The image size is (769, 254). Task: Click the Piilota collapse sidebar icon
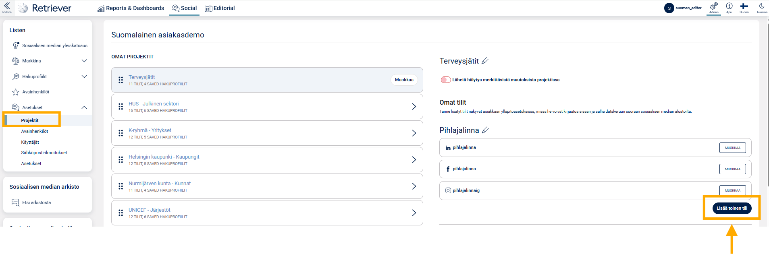7,7
